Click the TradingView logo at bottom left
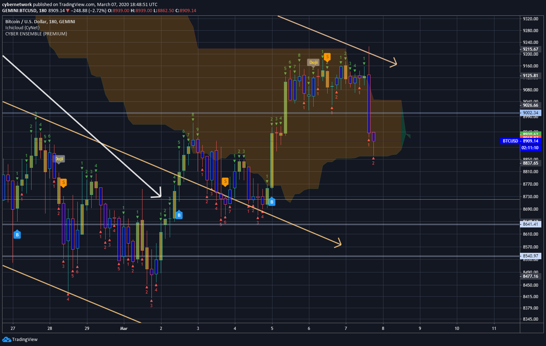 click(20, 339)
